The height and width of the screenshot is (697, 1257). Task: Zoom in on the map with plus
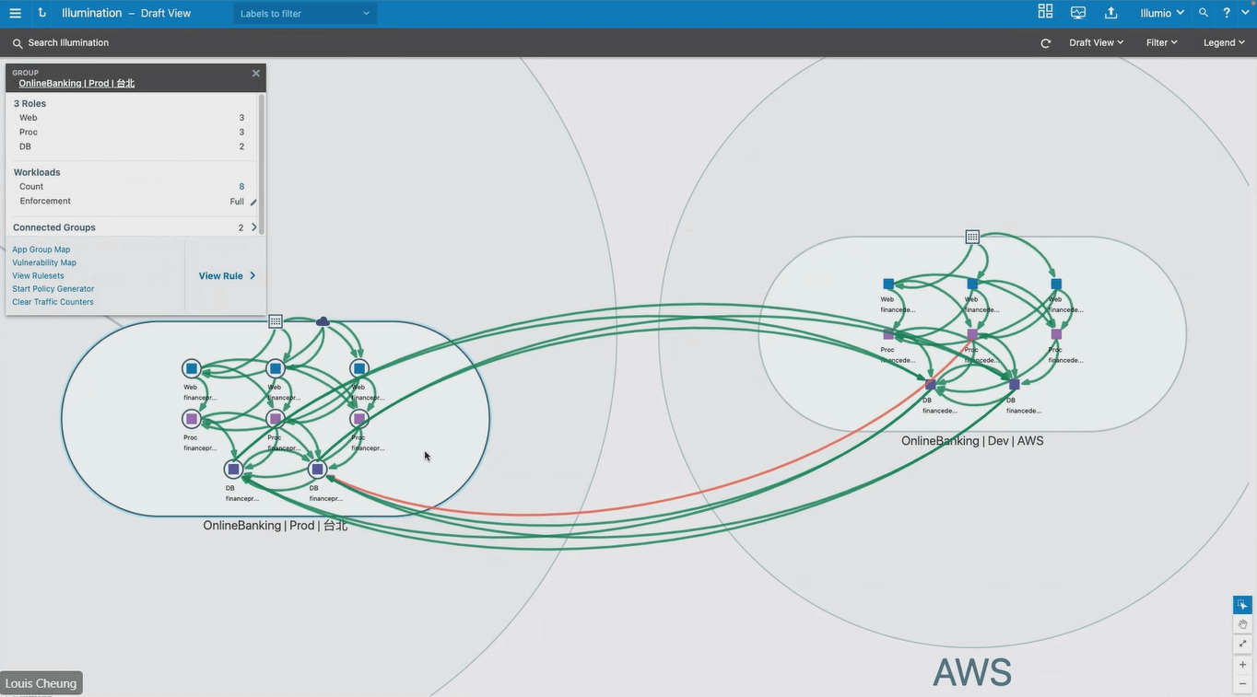[x=1242, y=665]
